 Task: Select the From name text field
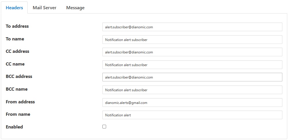(192, 115)
